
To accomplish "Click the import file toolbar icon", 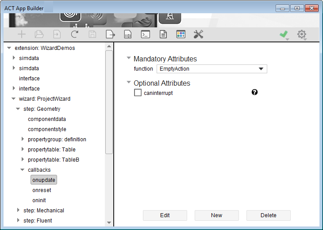I will pos(57,34).
